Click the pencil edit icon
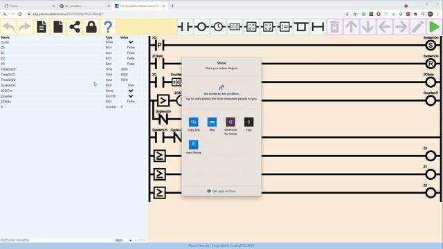The height and width of the screenshot is (249, 443). click(417, 27)
